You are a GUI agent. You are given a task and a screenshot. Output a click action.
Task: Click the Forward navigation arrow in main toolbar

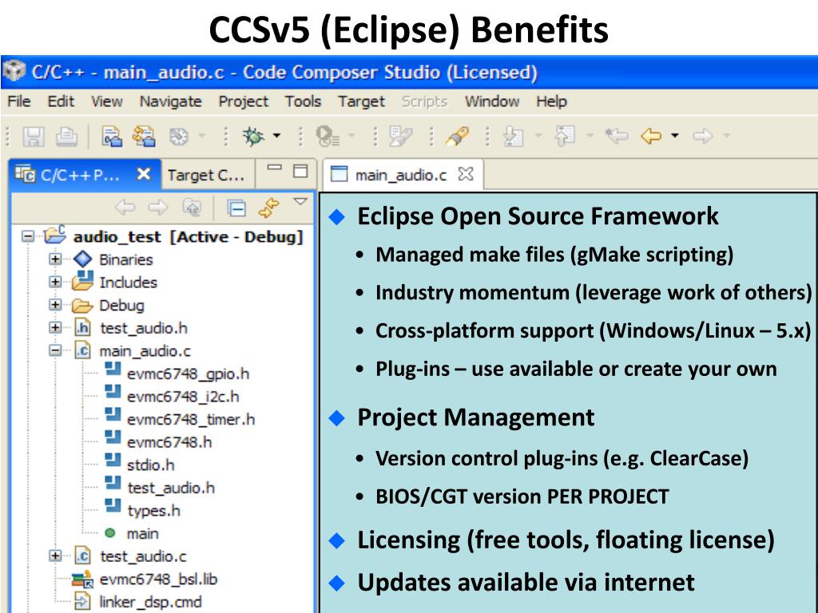[x=702, y=136]
